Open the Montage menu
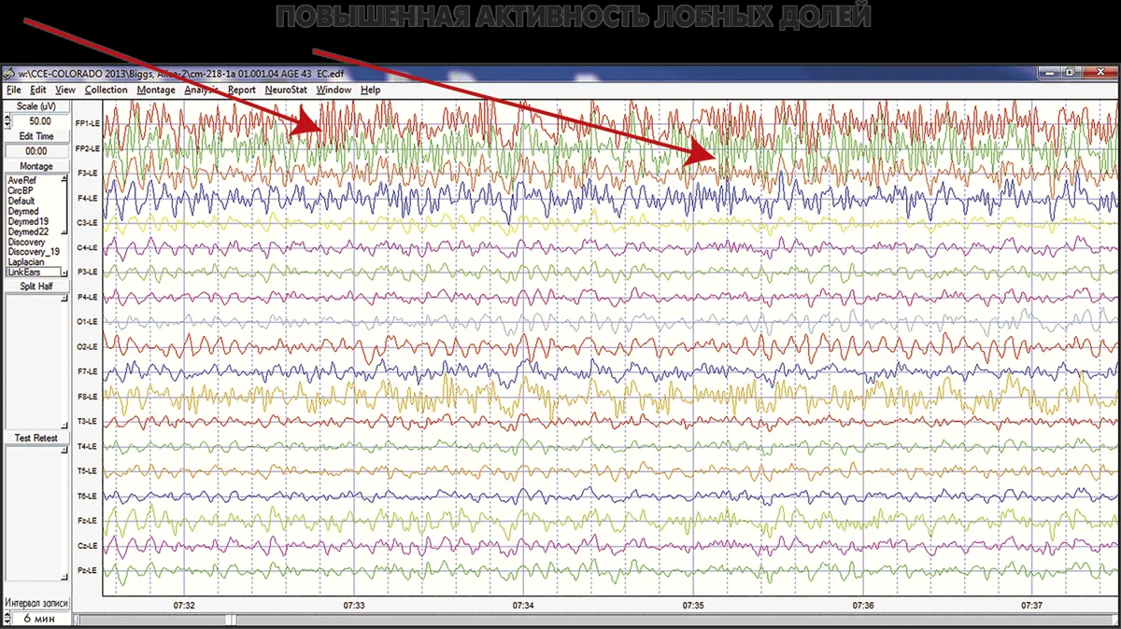 pos(156,90)
